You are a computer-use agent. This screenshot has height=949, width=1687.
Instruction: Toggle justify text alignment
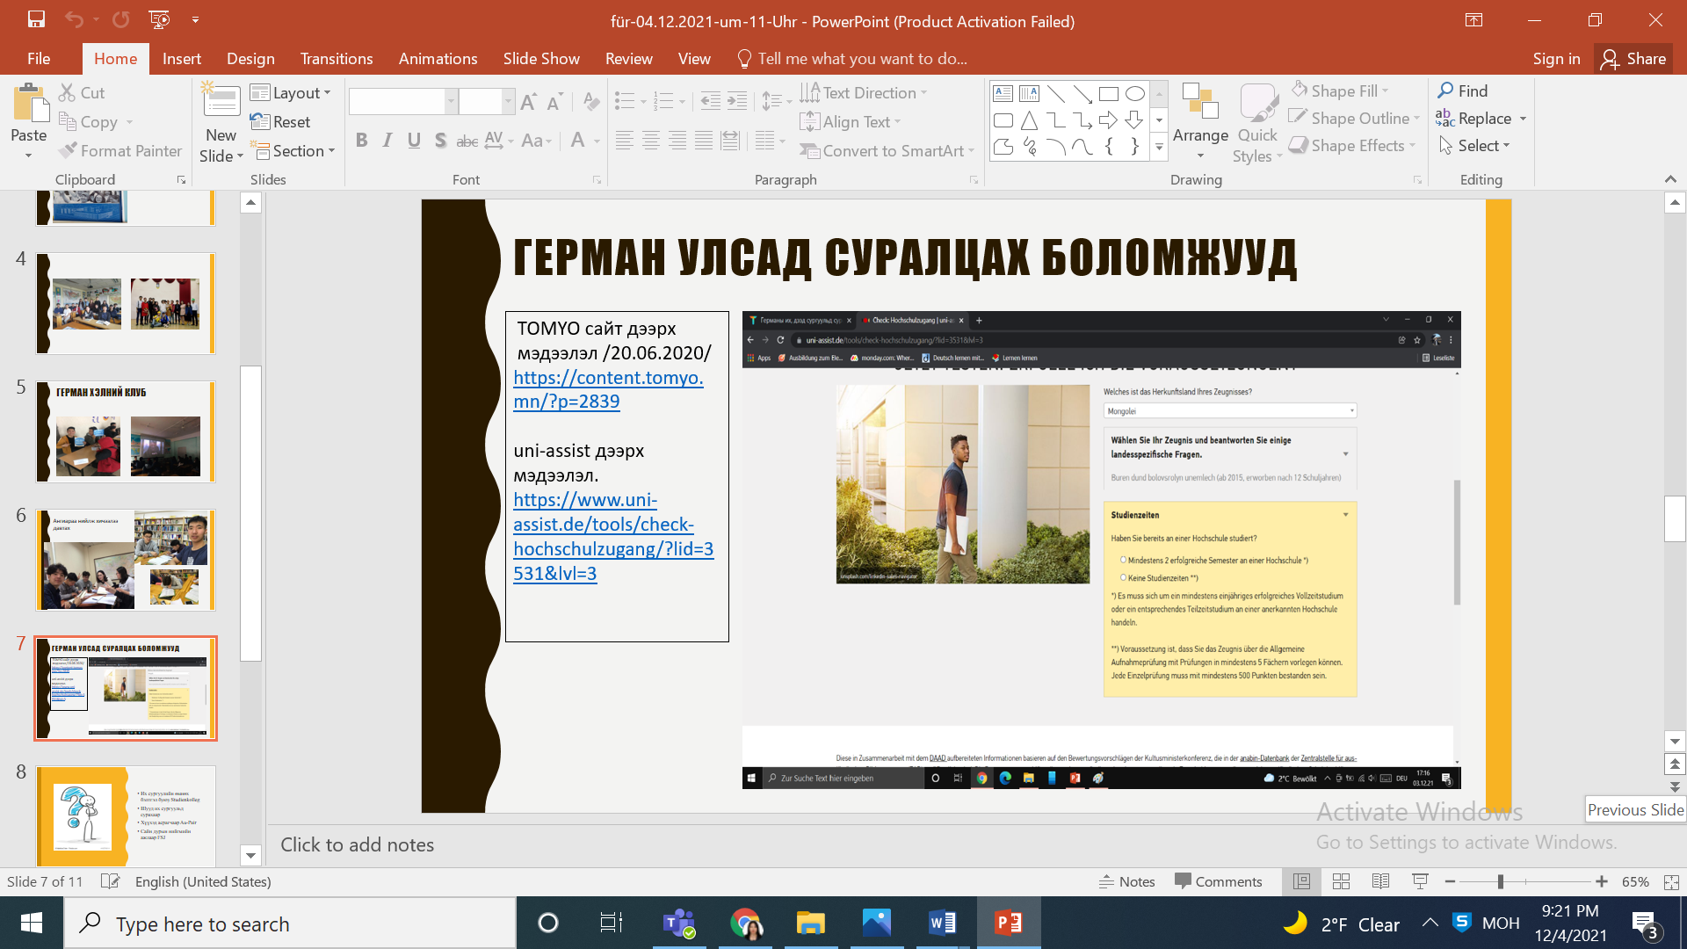(704, 141)
